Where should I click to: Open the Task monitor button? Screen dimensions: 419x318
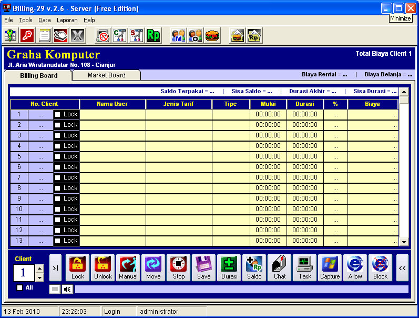[304, 267]
